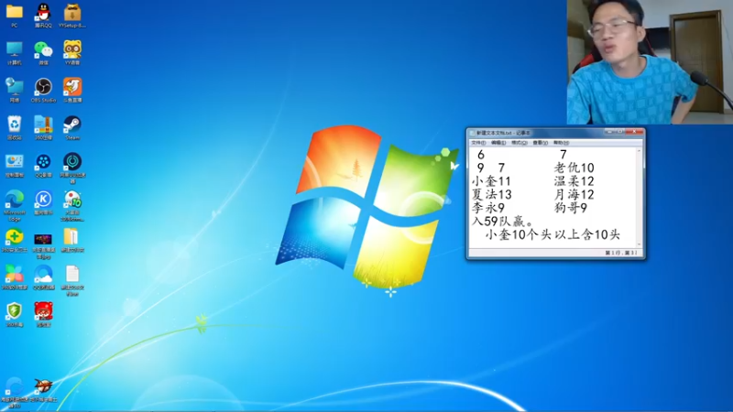This screenshot has width=733, height=412.
Task: Click the text 老仇10 in Notepad
Action: (574, 168)
